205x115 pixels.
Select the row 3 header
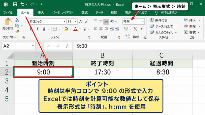pos(7,81)
